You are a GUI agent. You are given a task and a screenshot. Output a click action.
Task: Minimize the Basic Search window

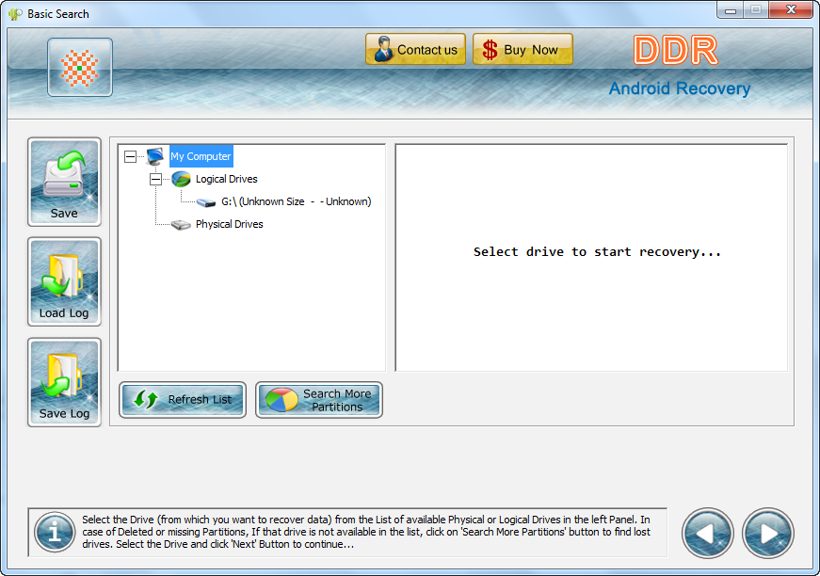(731, 10)
